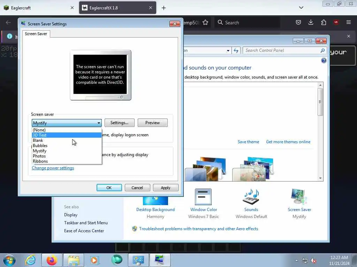Open Sounds icon in Personalization window
The width and height of the screenshot is (357, 267).
(x=251, y=197)
